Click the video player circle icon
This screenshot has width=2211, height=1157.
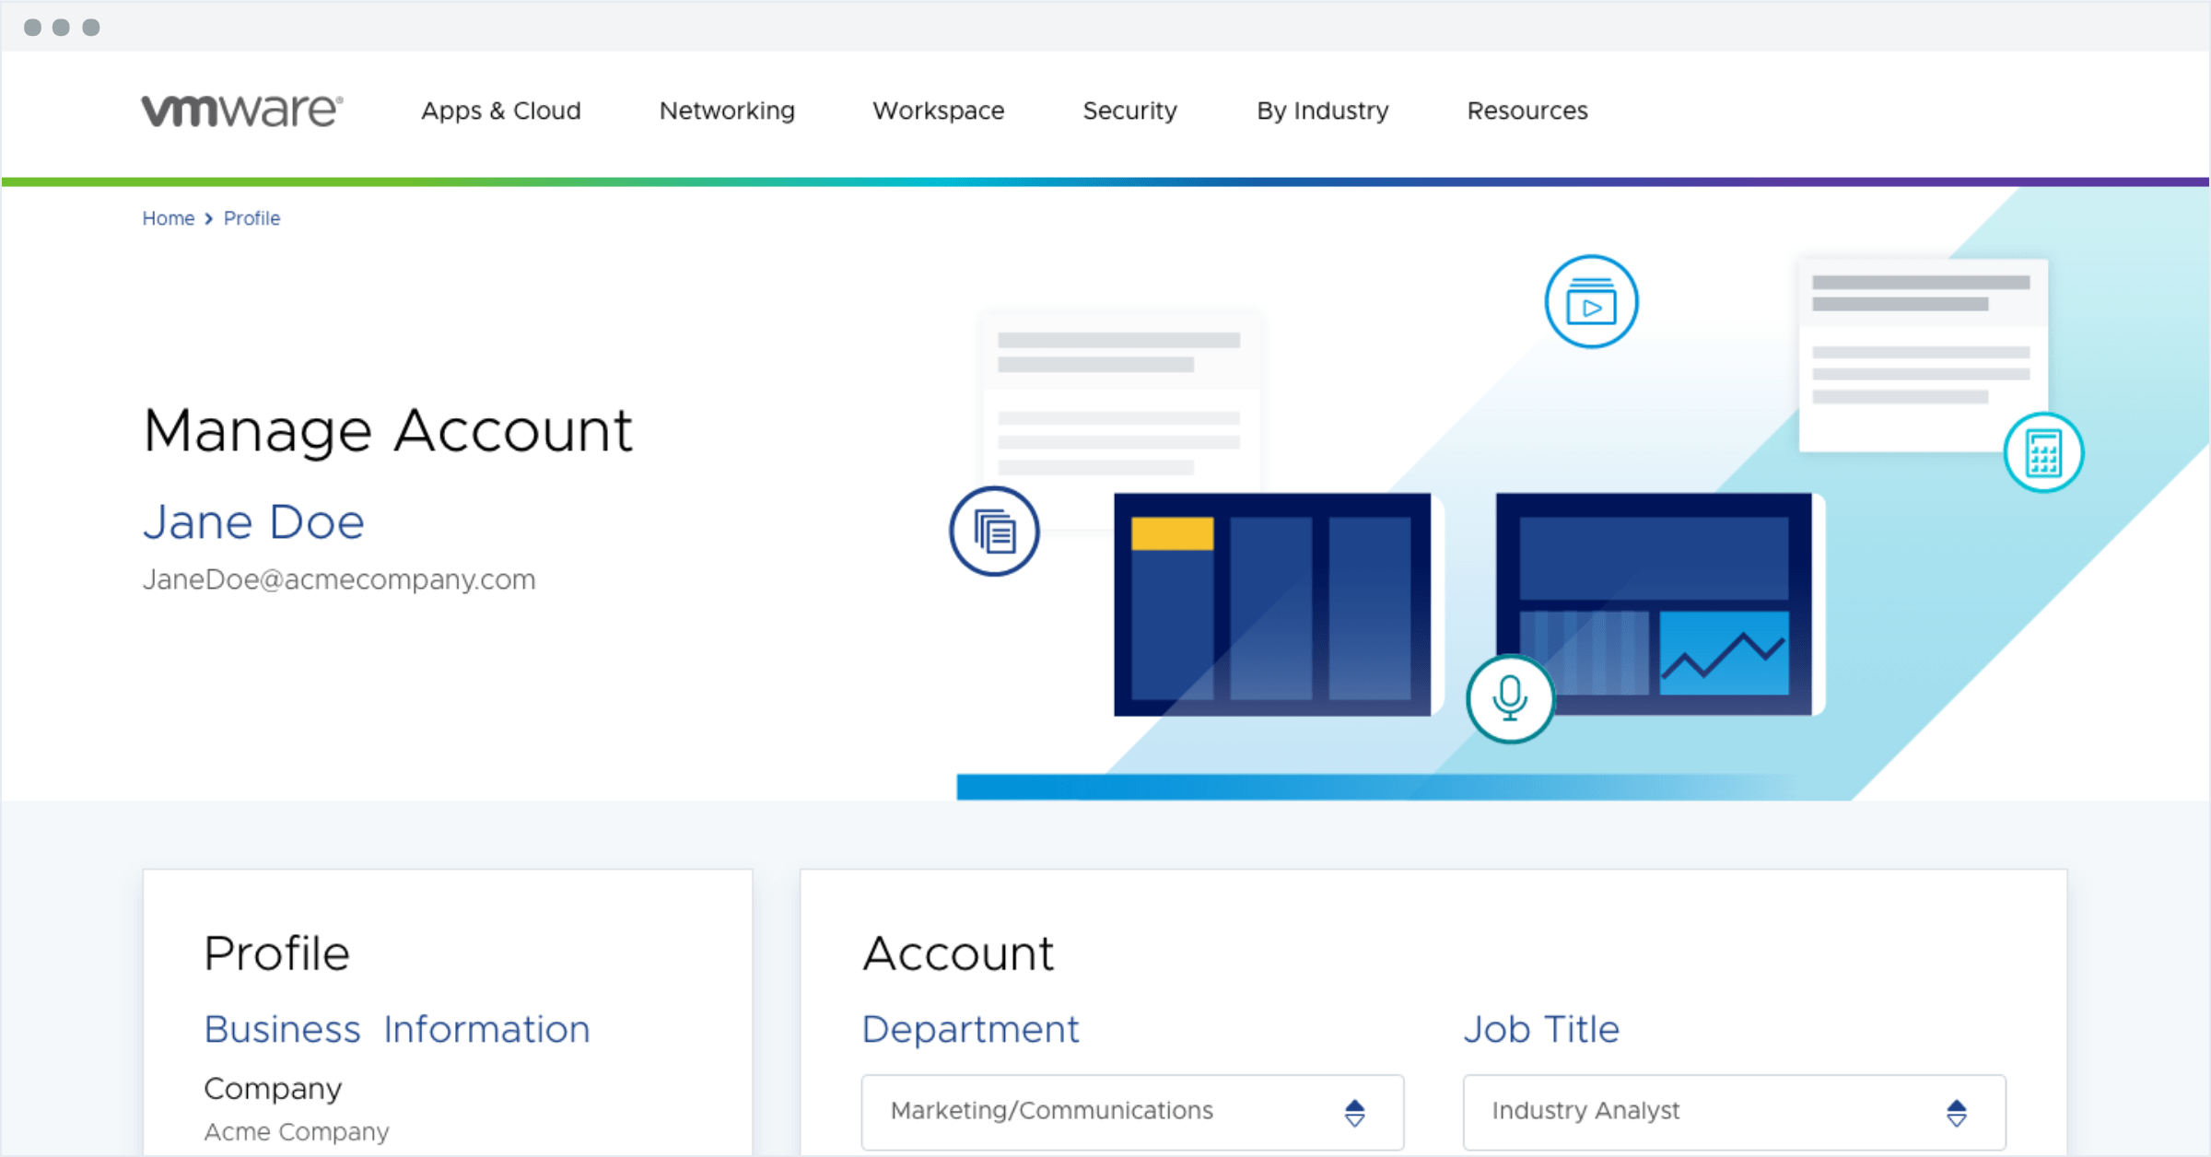[x=1591, y=302]
